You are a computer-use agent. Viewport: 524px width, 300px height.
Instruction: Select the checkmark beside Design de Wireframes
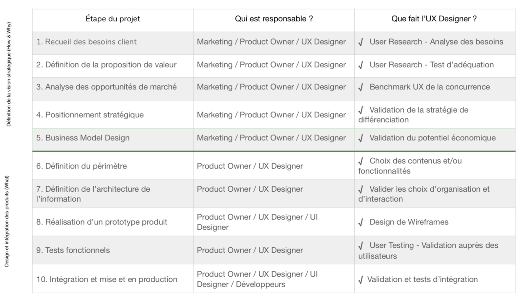[x=361, y=223]
